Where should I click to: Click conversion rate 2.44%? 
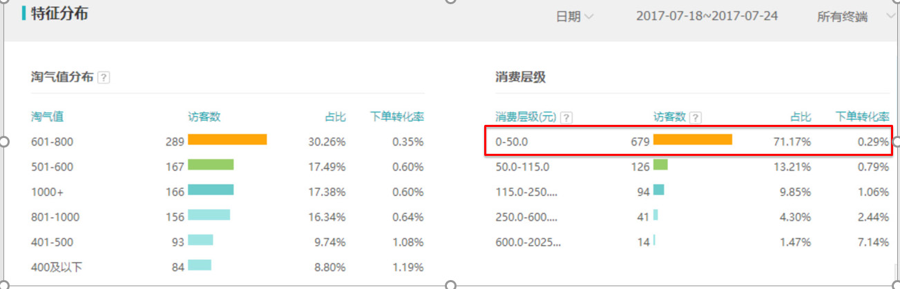873,217
